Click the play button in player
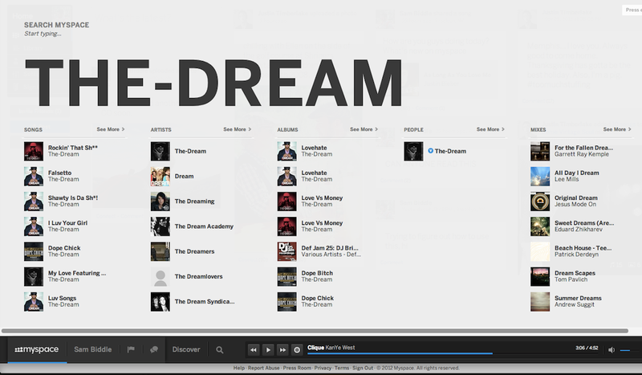Screen dimensions: 642x375 (268, 349)
